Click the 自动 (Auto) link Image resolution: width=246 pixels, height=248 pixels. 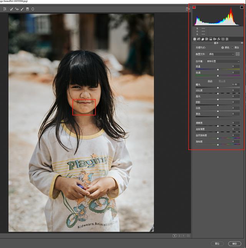click(210, 81)
